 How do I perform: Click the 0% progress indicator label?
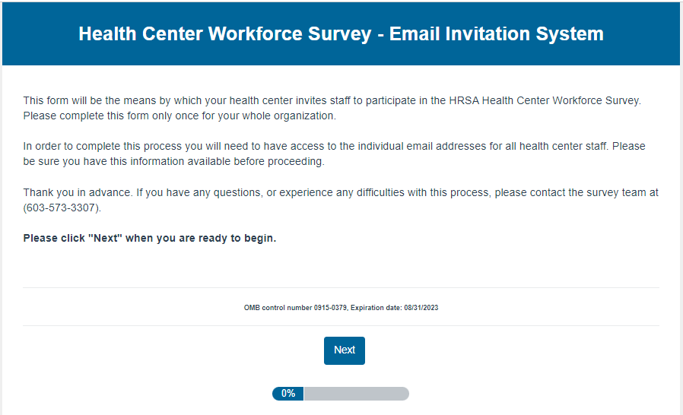tap(288, 394)
